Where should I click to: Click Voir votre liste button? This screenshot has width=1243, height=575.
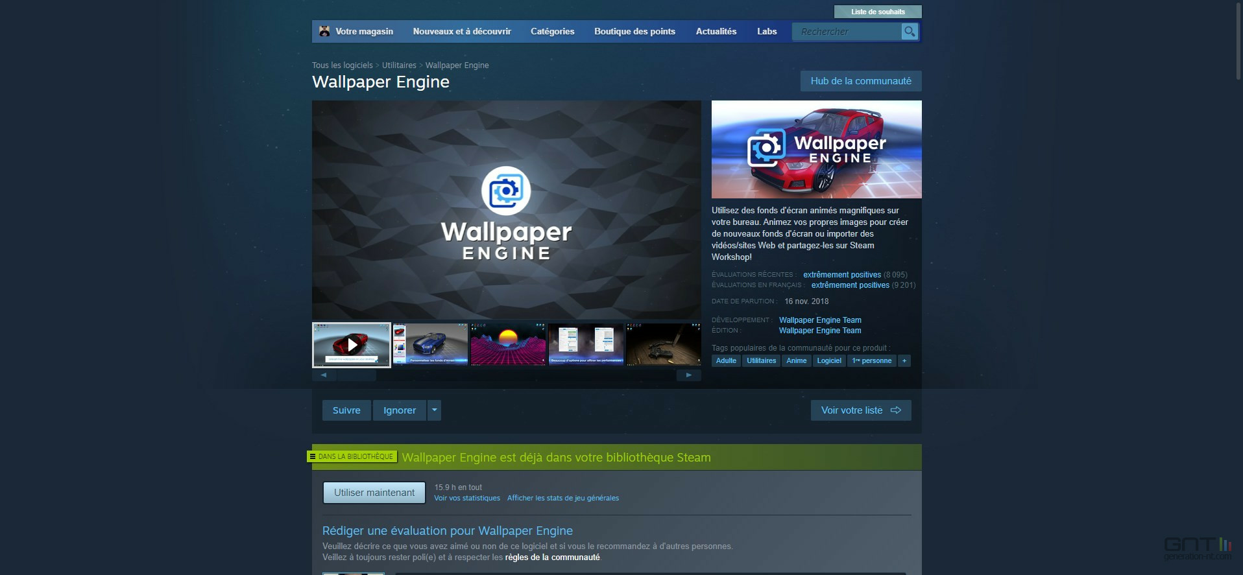pos(861,410)
